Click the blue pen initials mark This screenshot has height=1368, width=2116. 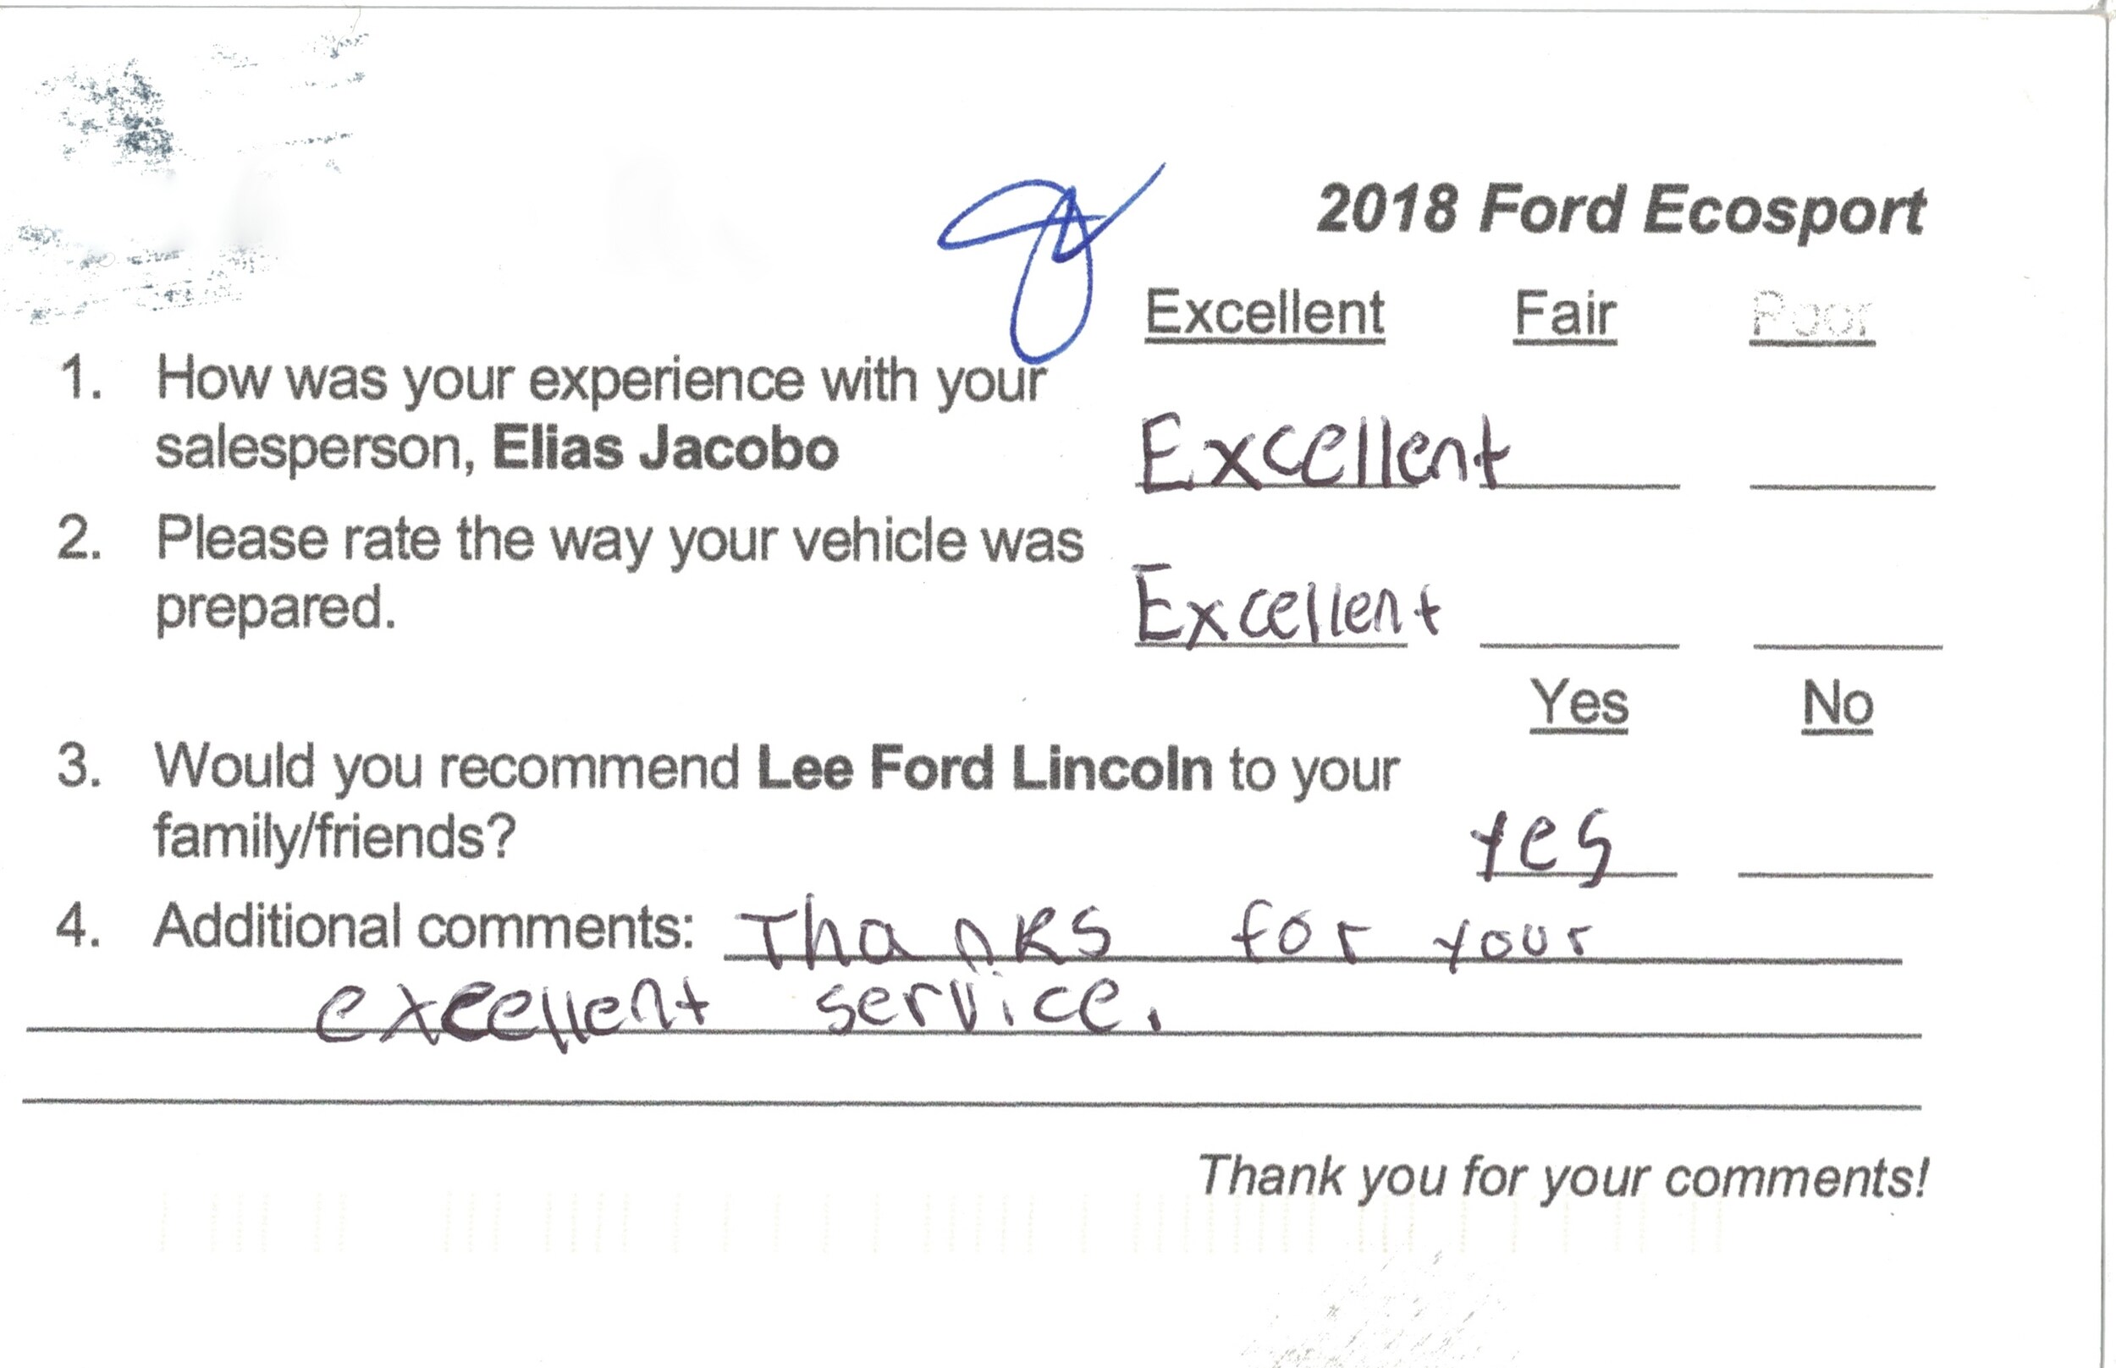click(1050, 262)
